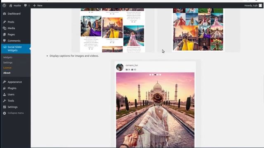Viewport: 264px width, 148px height.
Task: Click the Collapse menu arrow icon
Action: [5, 113]
